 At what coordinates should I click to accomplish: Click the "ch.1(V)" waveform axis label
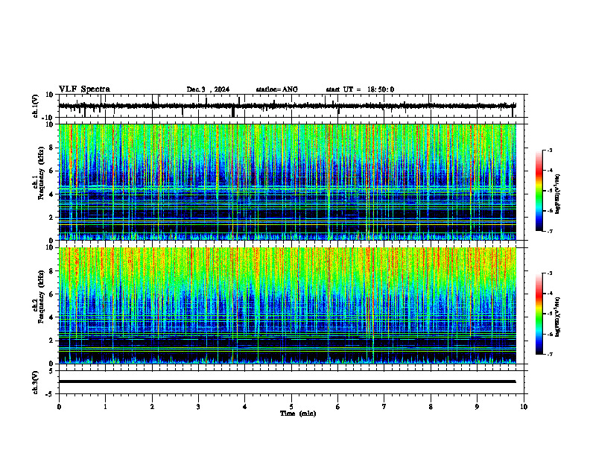coord(36,106)
